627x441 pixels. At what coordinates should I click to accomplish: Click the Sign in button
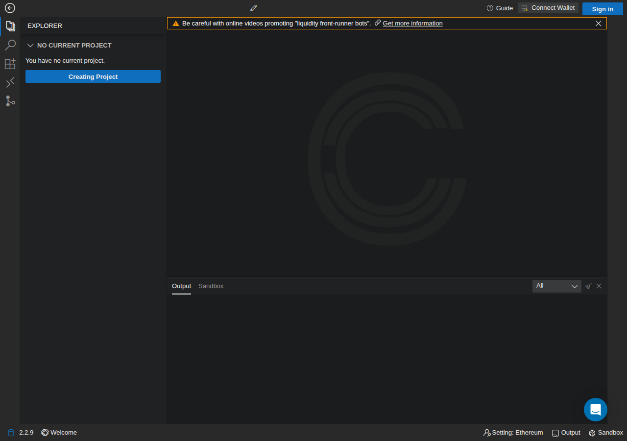603,9
